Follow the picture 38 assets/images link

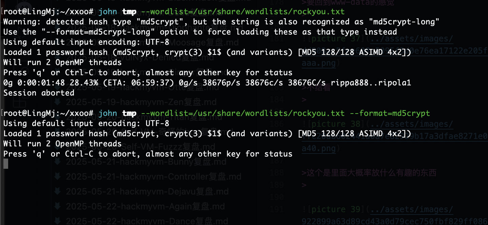coord(411,124)
